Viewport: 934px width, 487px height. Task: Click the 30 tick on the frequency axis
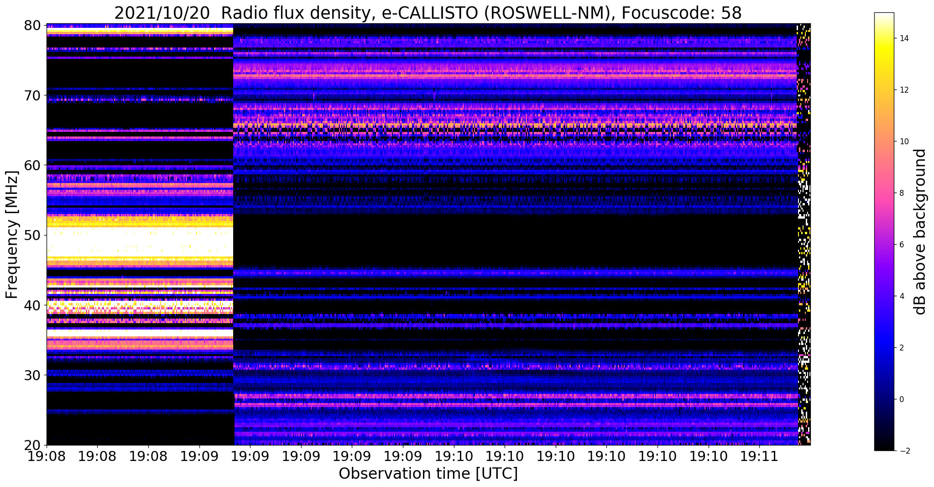click(32, 375)
